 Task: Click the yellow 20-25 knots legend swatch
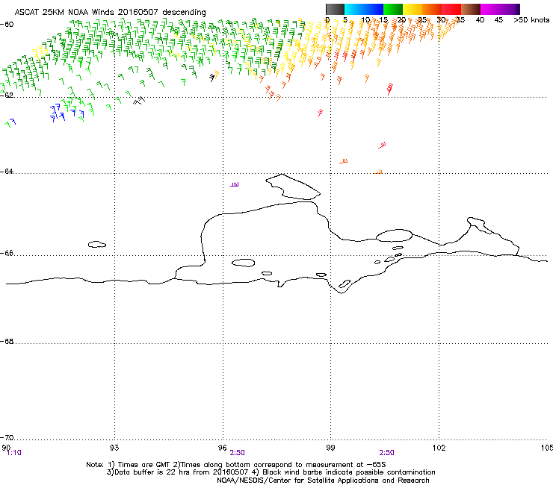click(x=413, y=9)
